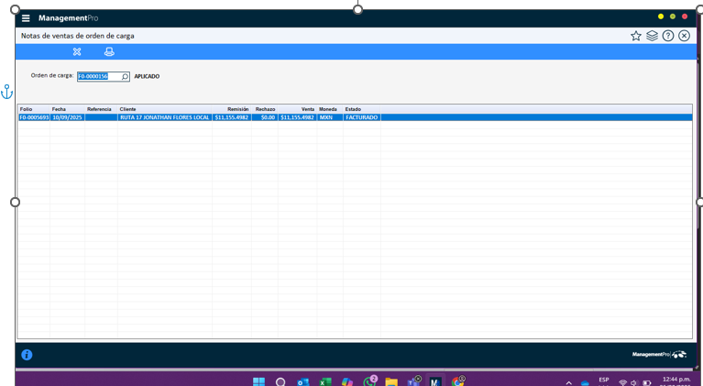Image resolution: width=703 pixels, height=386 pixels.
Task: Sort by the Folio column header
Action: click(27, 109)
